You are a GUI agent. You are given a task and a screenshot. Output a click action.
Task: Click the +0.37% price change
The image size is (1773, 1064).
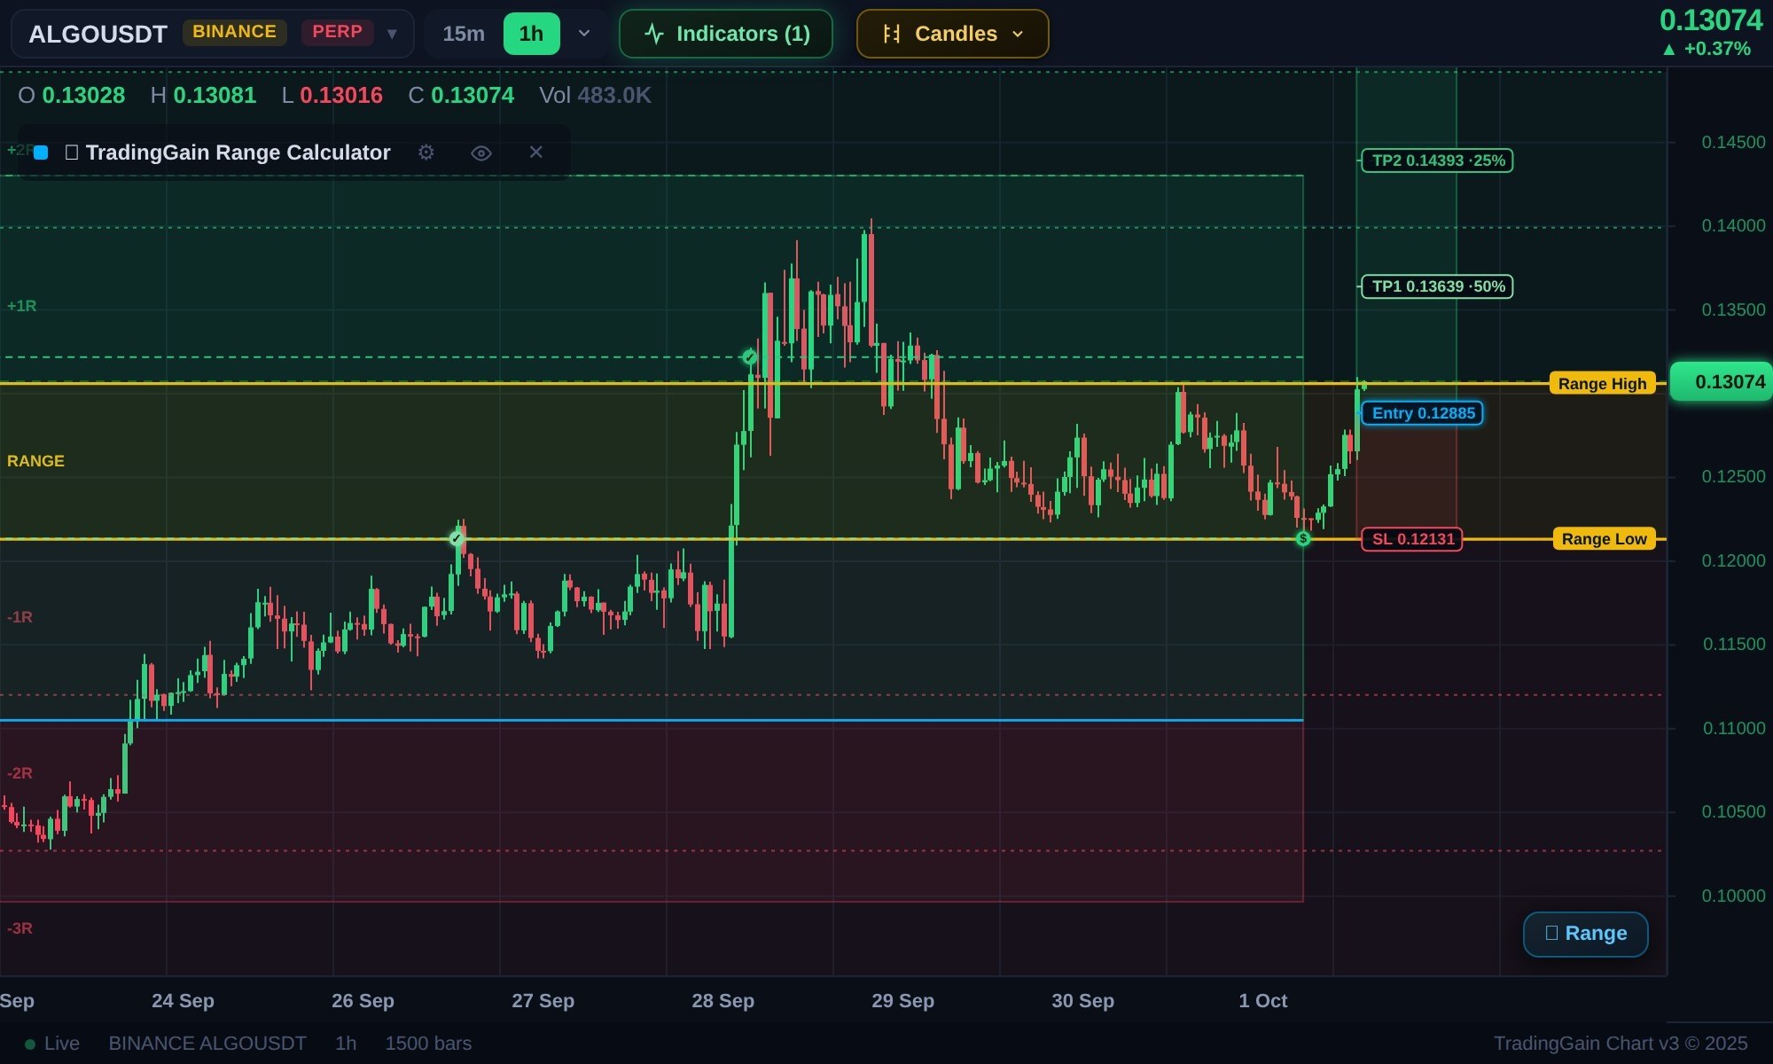pos(1707,49)
